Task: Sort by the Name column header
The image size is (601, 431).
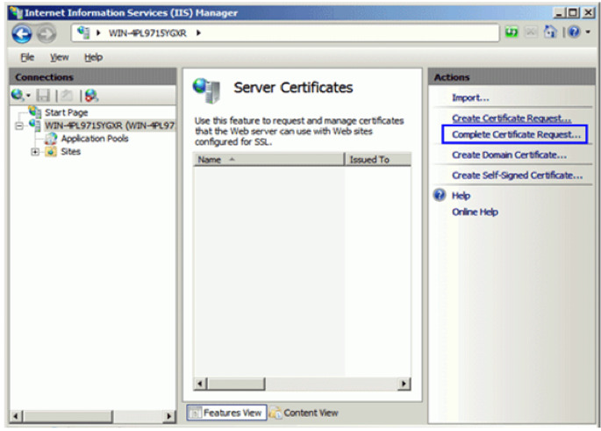Action: pyautogui.click(x=268, y=160)
